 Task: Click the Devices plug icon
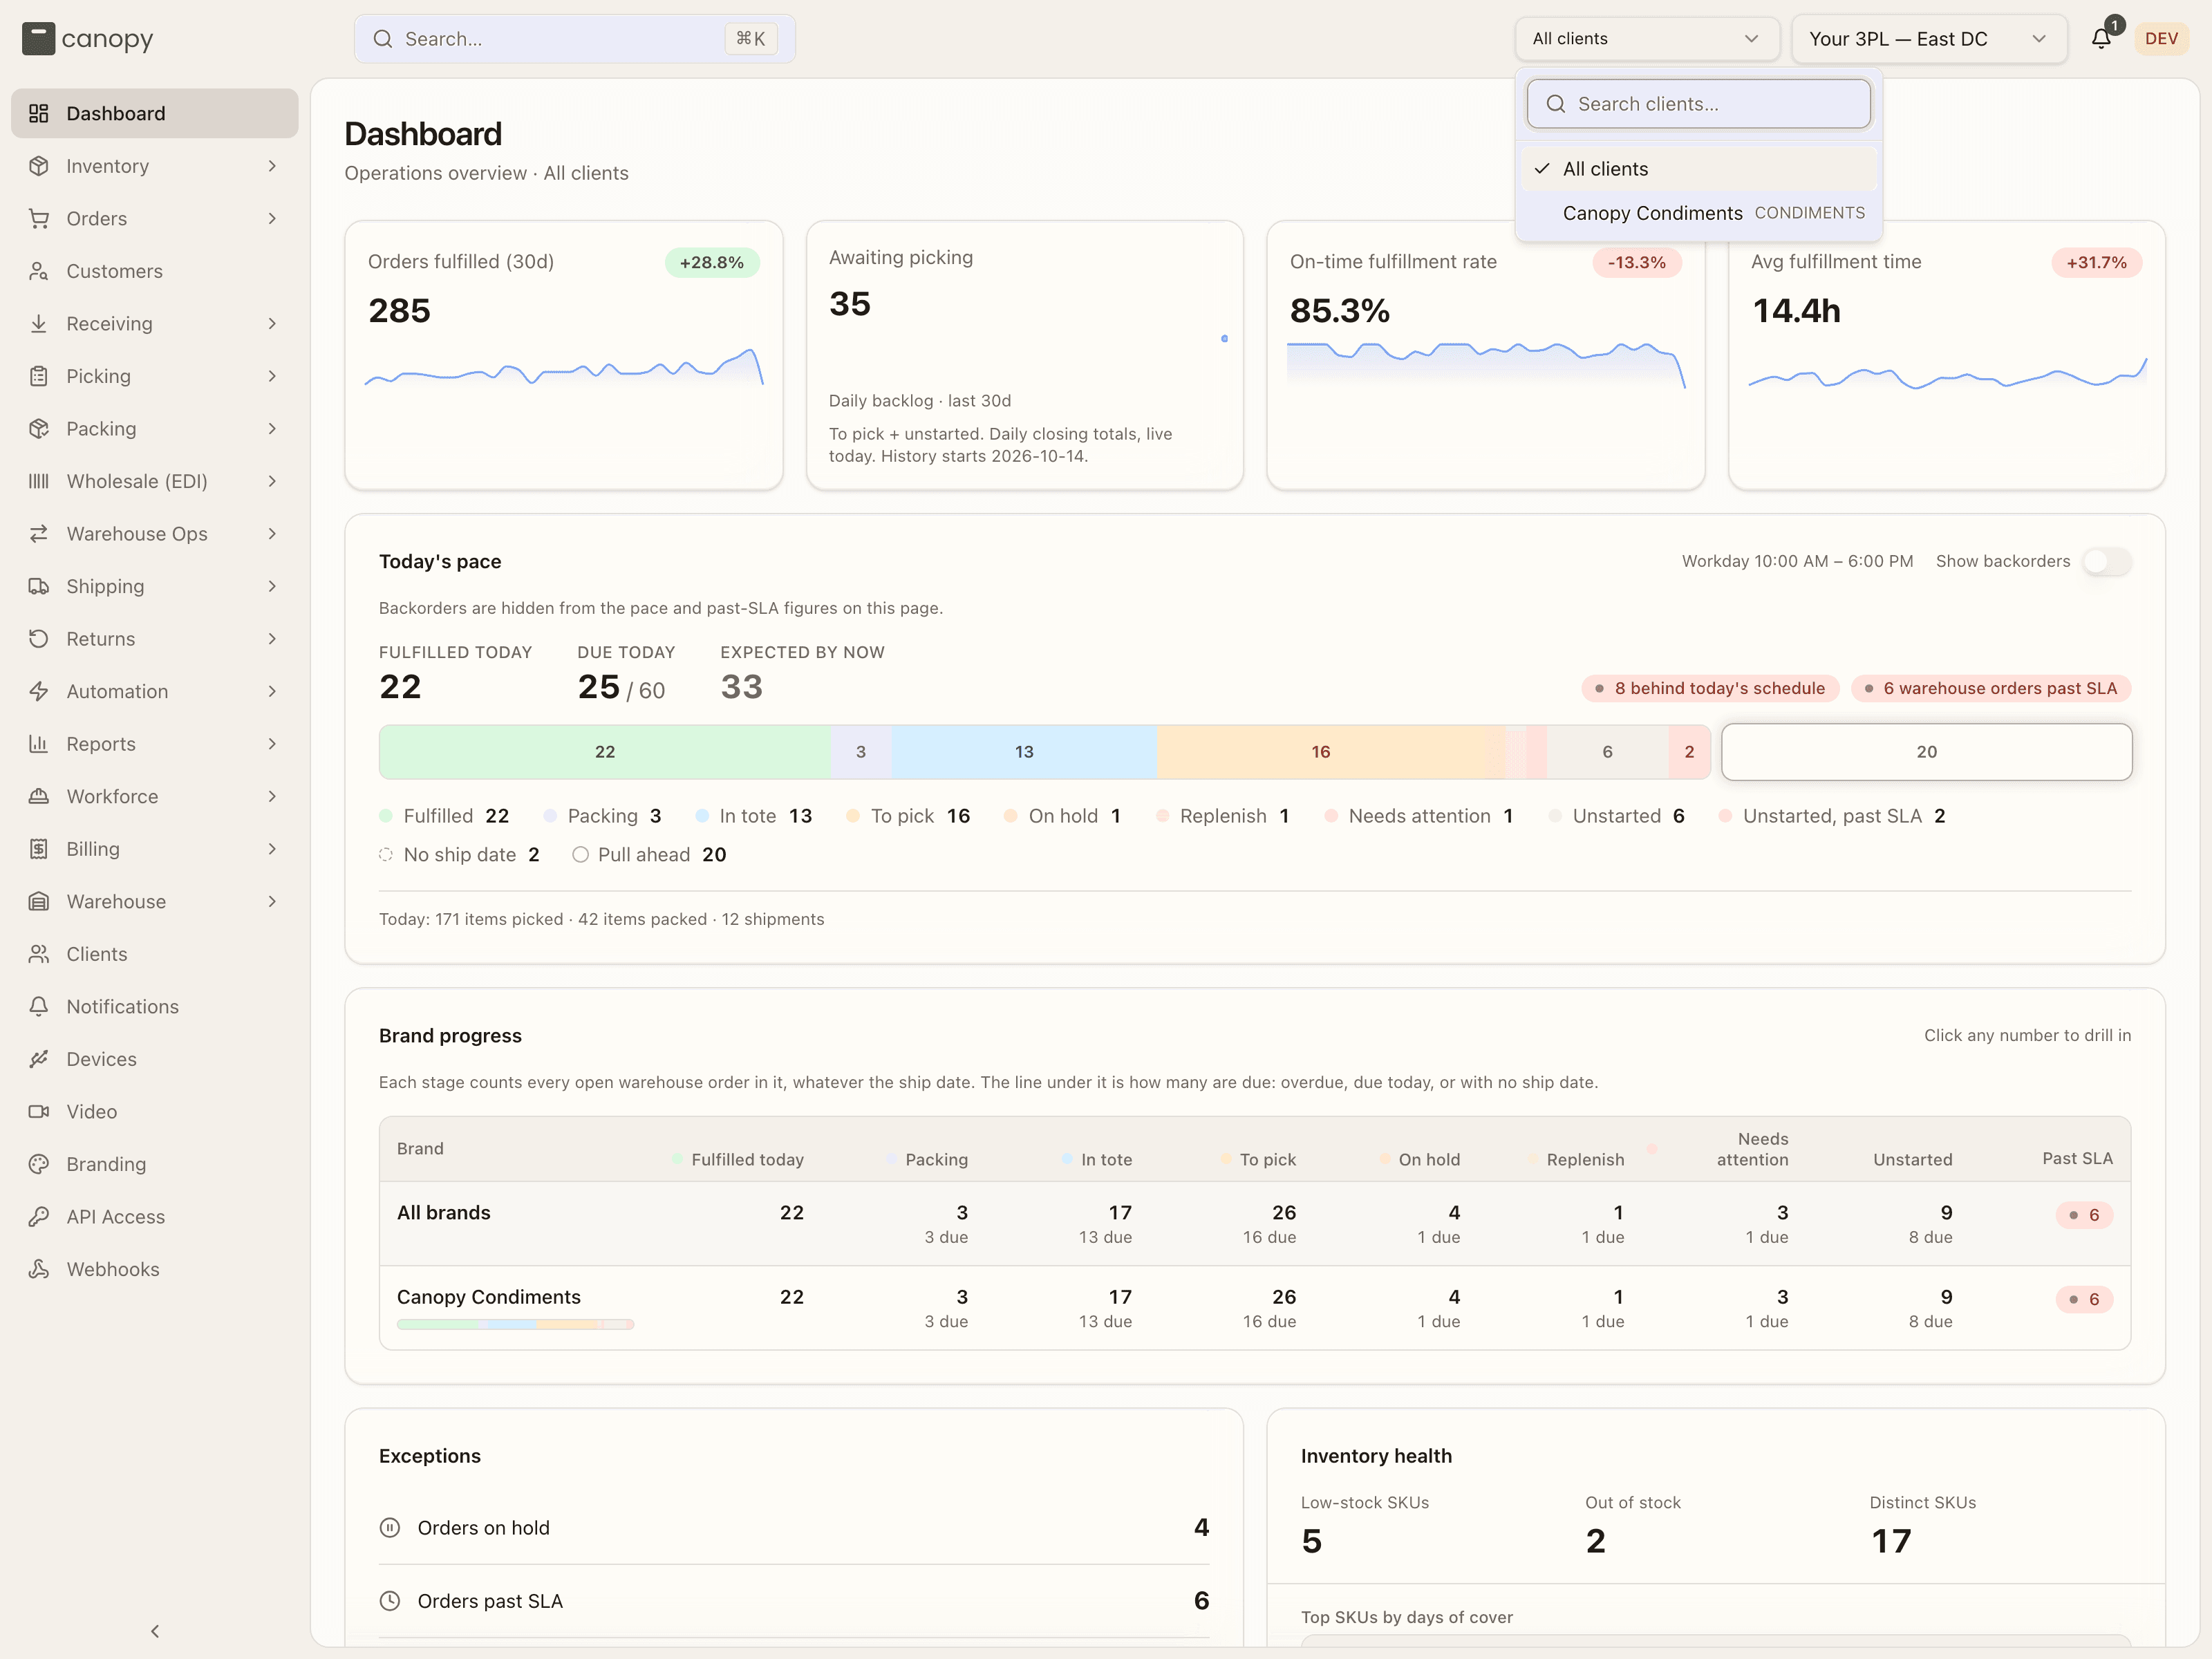click(x=39, y=1059)
